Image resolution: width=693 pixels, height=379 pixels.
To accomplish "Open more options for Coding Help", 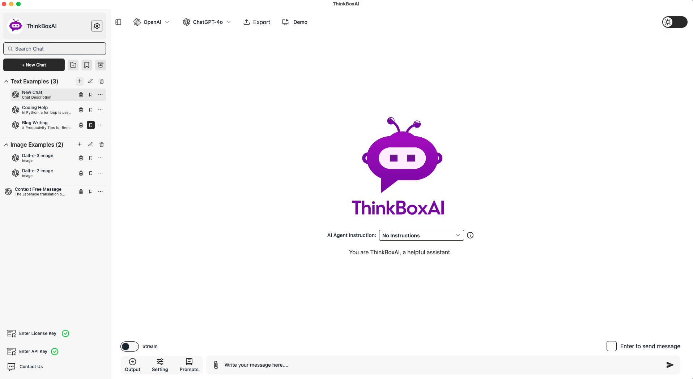I will (101, 110).
